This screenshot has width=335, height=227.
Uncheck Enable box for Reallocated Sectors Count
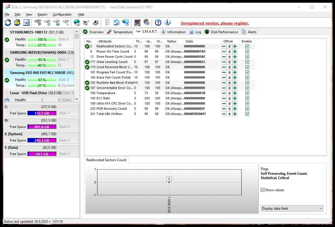pos(247,46)
